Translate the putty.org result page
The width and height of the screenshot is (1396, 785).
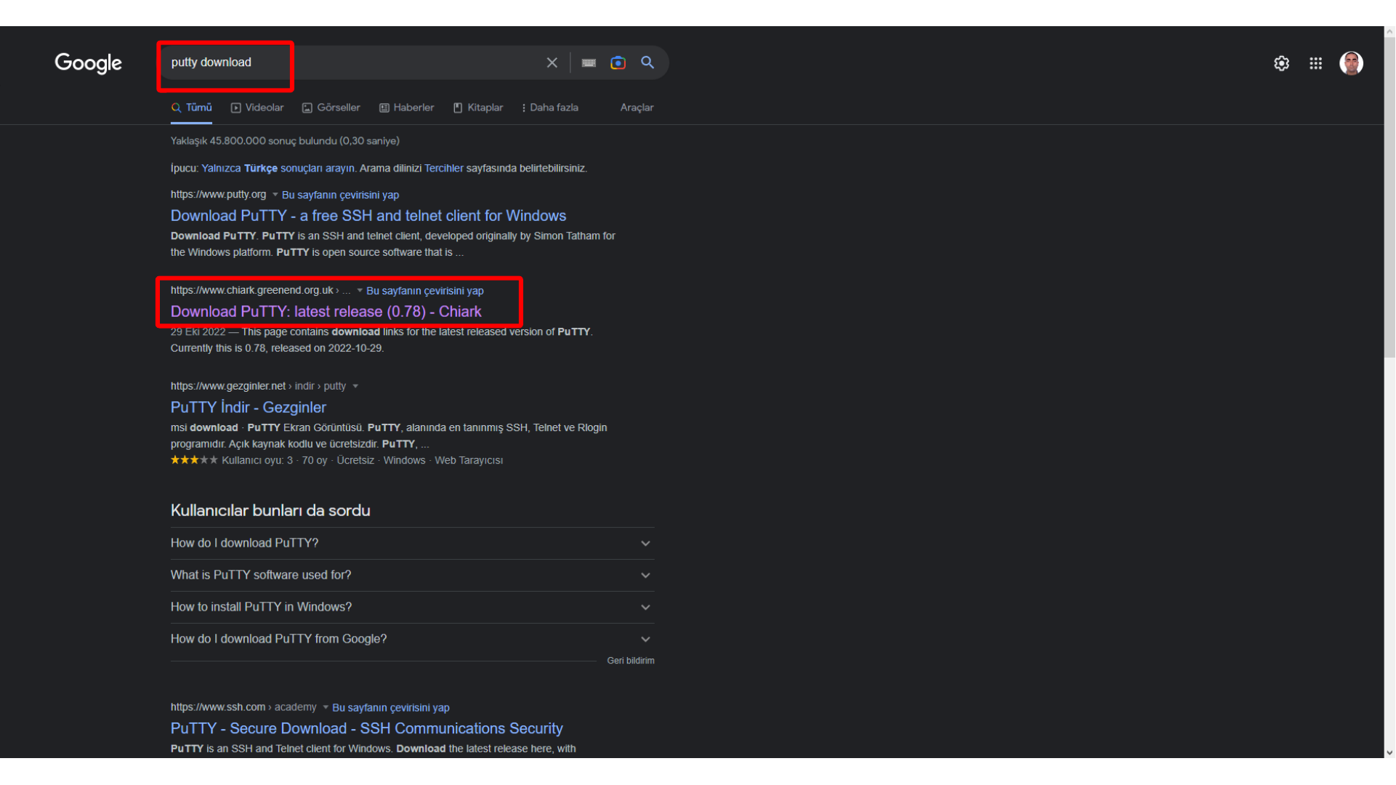tap(340, 195)
